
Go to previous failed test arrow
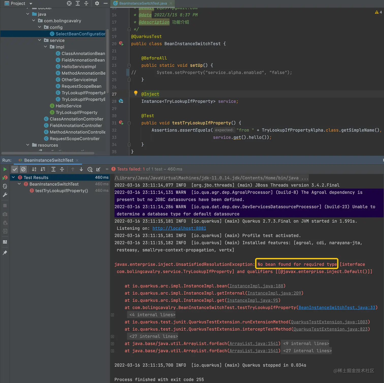73,169
